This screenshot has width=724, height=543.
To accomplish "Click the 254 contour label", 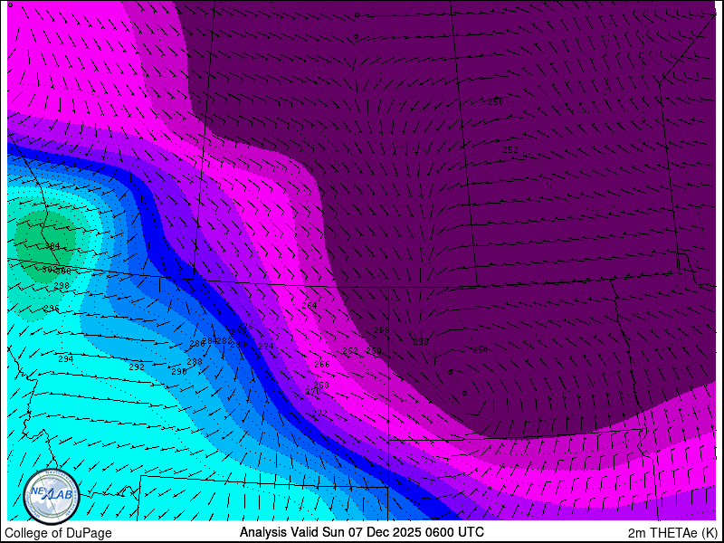I will pyautogui.click(x=481, y=350).
